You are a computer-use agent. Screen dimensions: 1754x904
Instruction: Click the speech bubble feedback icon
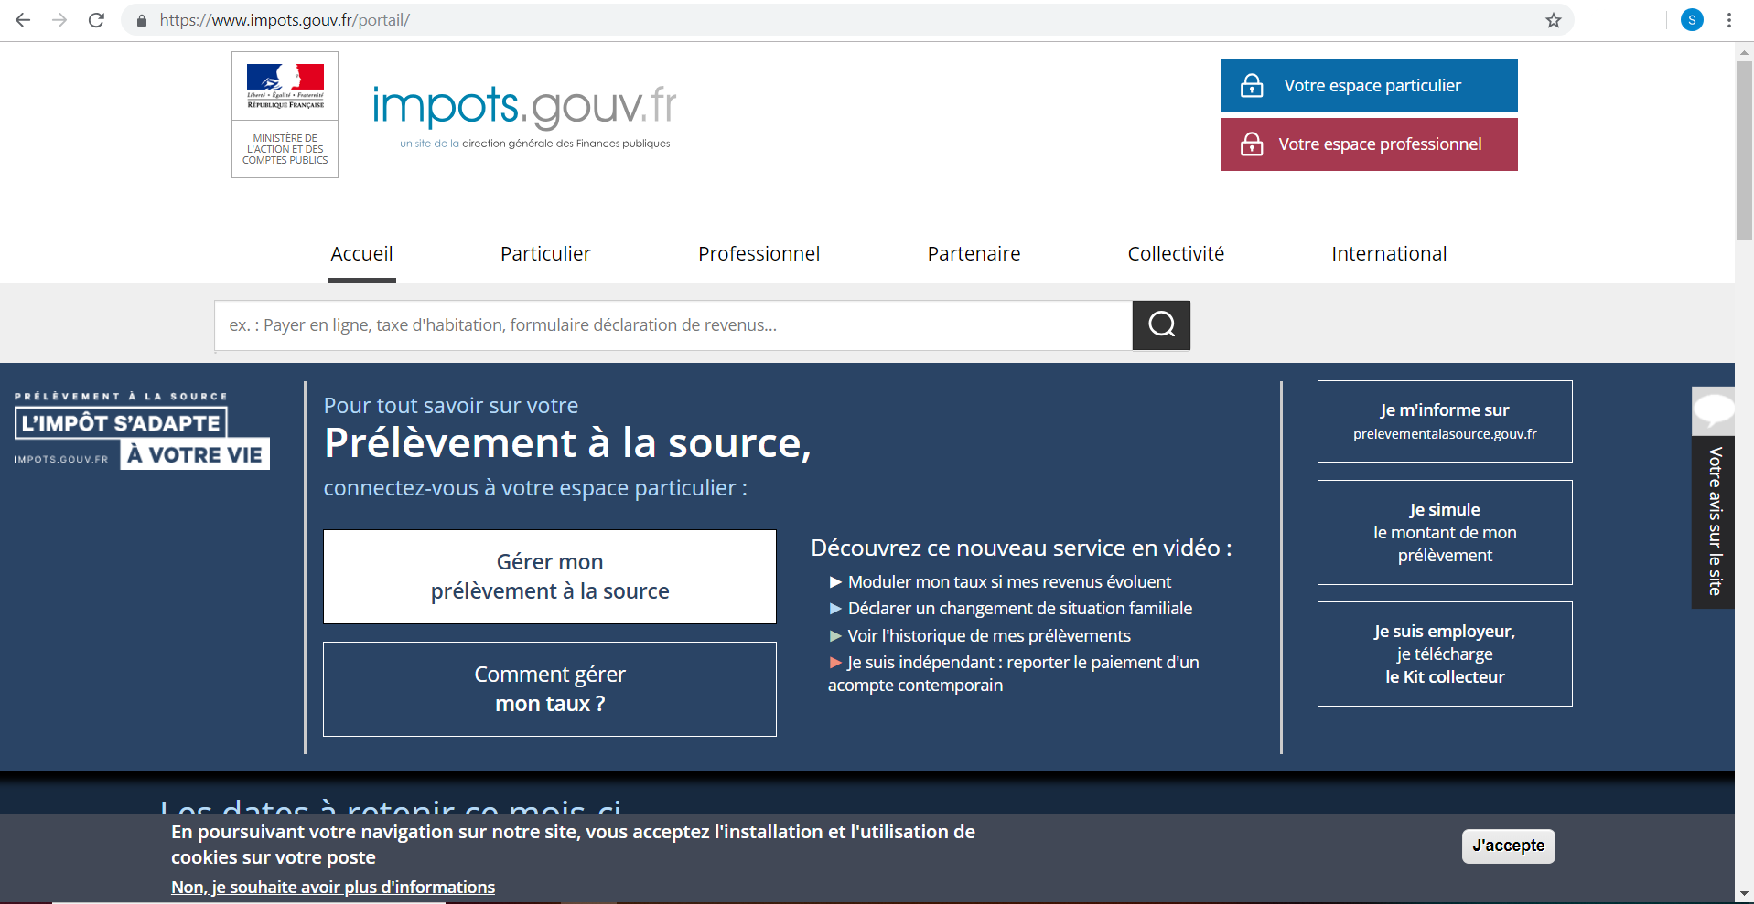[1713, 409]
